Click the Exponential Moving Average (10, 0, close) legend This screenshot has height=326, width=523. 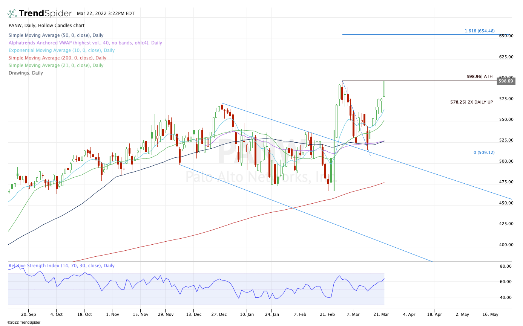coord(62,50)
